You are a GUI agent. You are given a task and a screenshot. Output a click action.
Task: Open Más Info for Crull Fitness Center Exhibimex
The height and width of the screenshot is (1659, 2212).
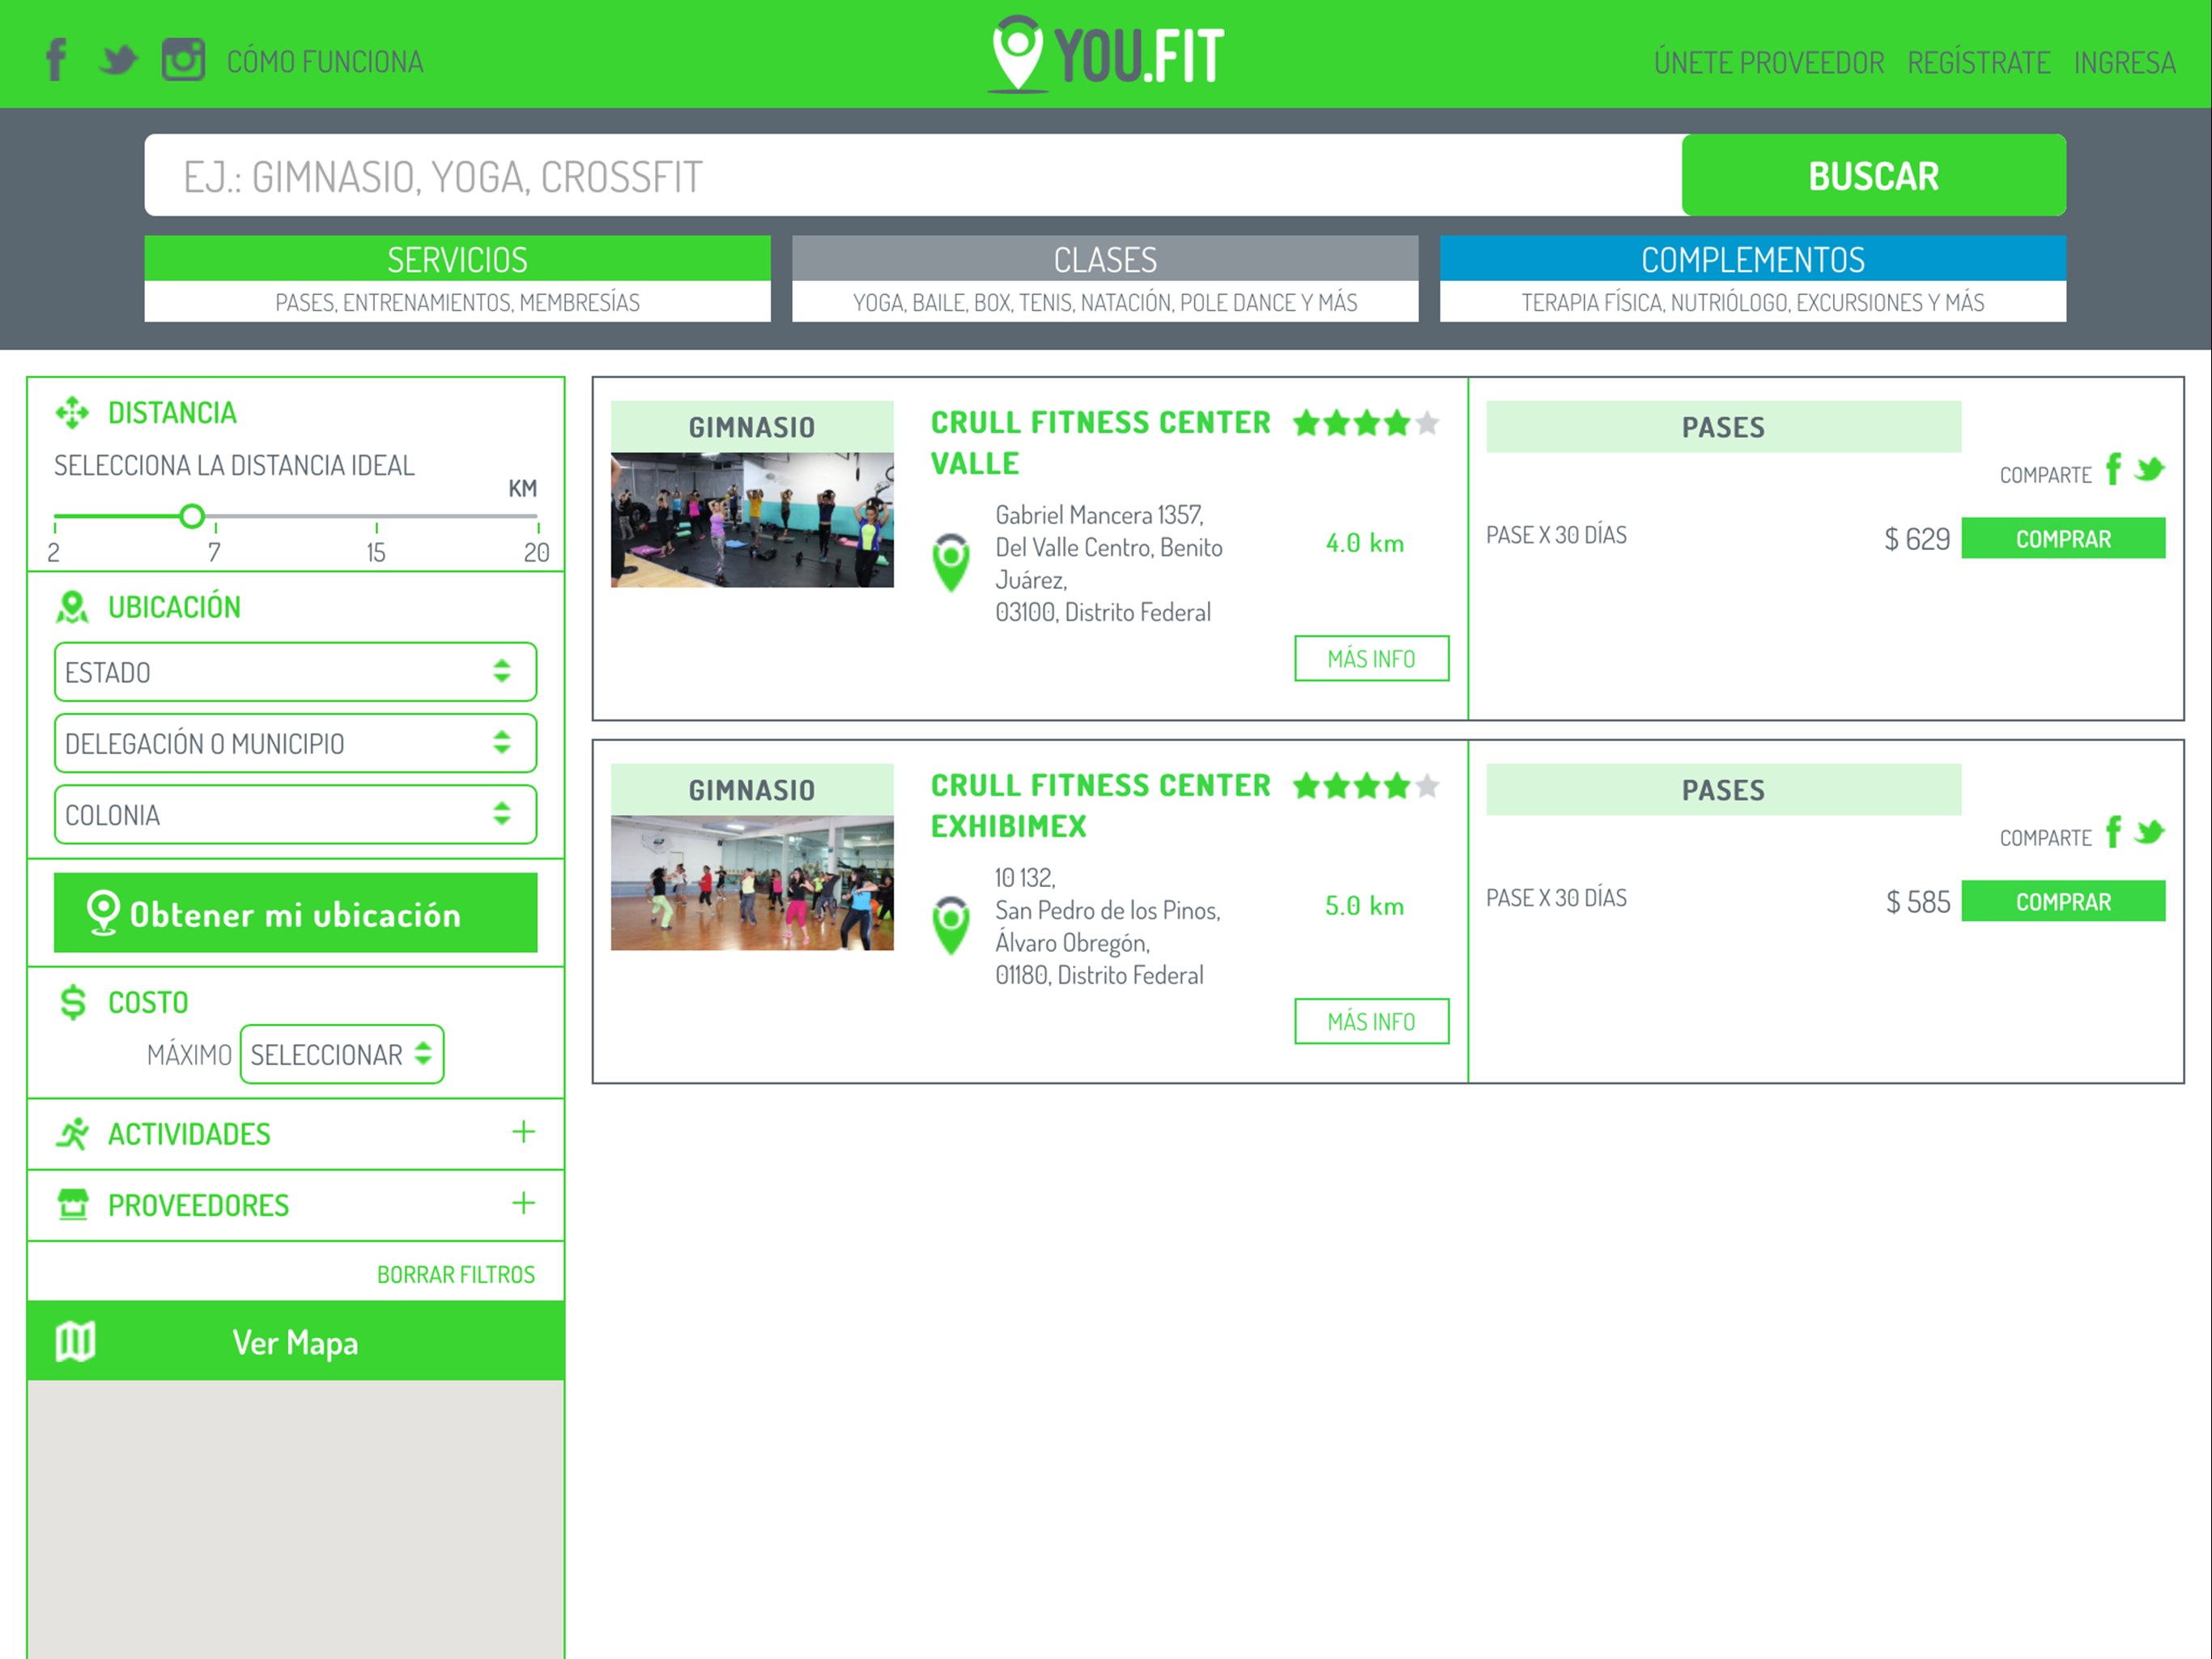coord(1371,1021)
